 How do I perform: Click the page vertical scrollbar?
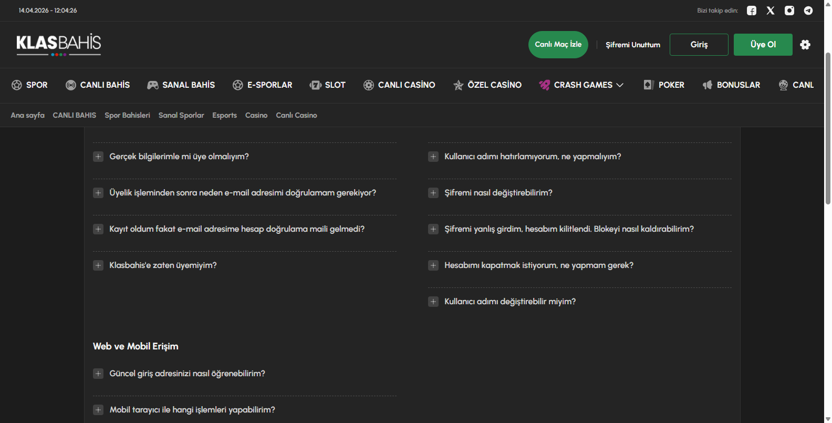tap(828, 126)
